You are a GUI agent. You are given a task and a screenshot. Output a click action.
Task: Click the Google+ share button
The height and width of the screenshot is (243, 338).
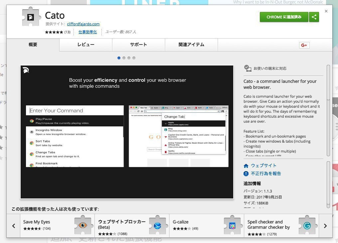click(x=304, y=45)
